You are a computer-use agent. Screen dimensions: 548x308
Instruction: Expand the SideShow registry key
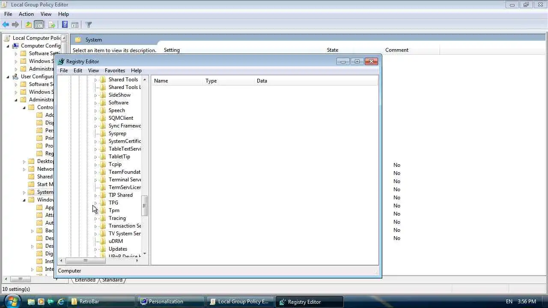point(96,95)
